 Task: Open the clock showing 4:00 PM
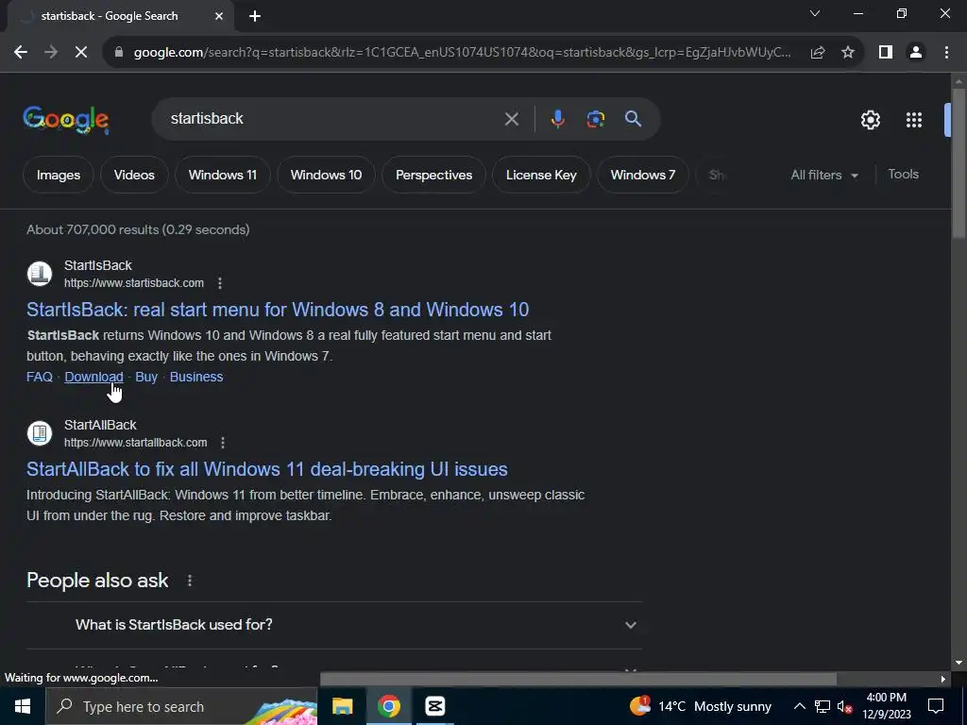coord(886,706)
